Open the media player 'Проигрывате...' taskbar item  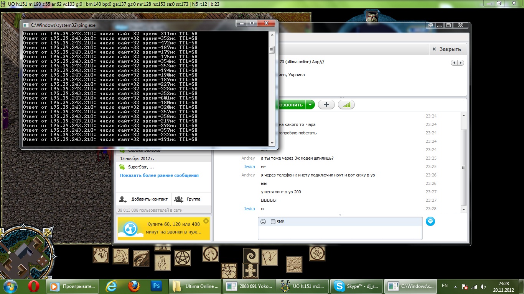pyautogui.click(x=73, y=286)
